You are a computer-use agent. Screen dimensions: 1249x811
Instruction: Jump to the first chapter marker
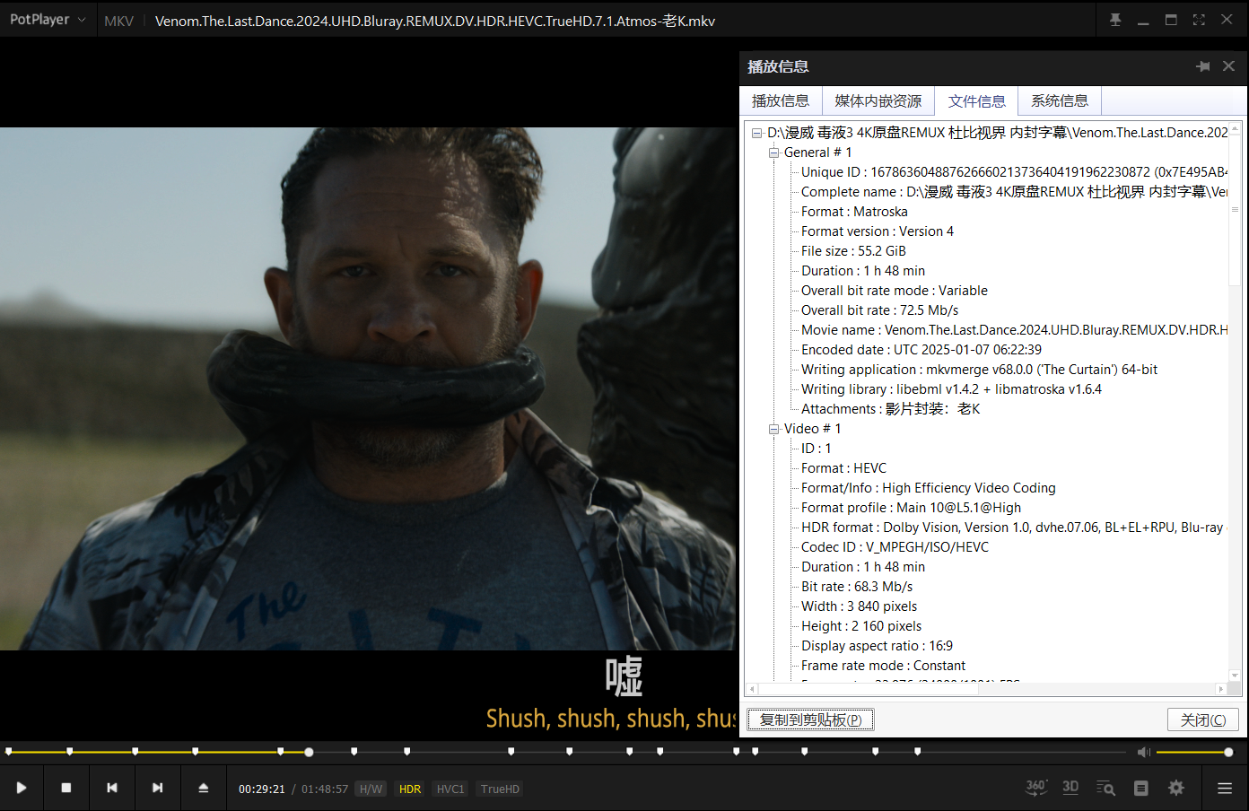(9, 751)
